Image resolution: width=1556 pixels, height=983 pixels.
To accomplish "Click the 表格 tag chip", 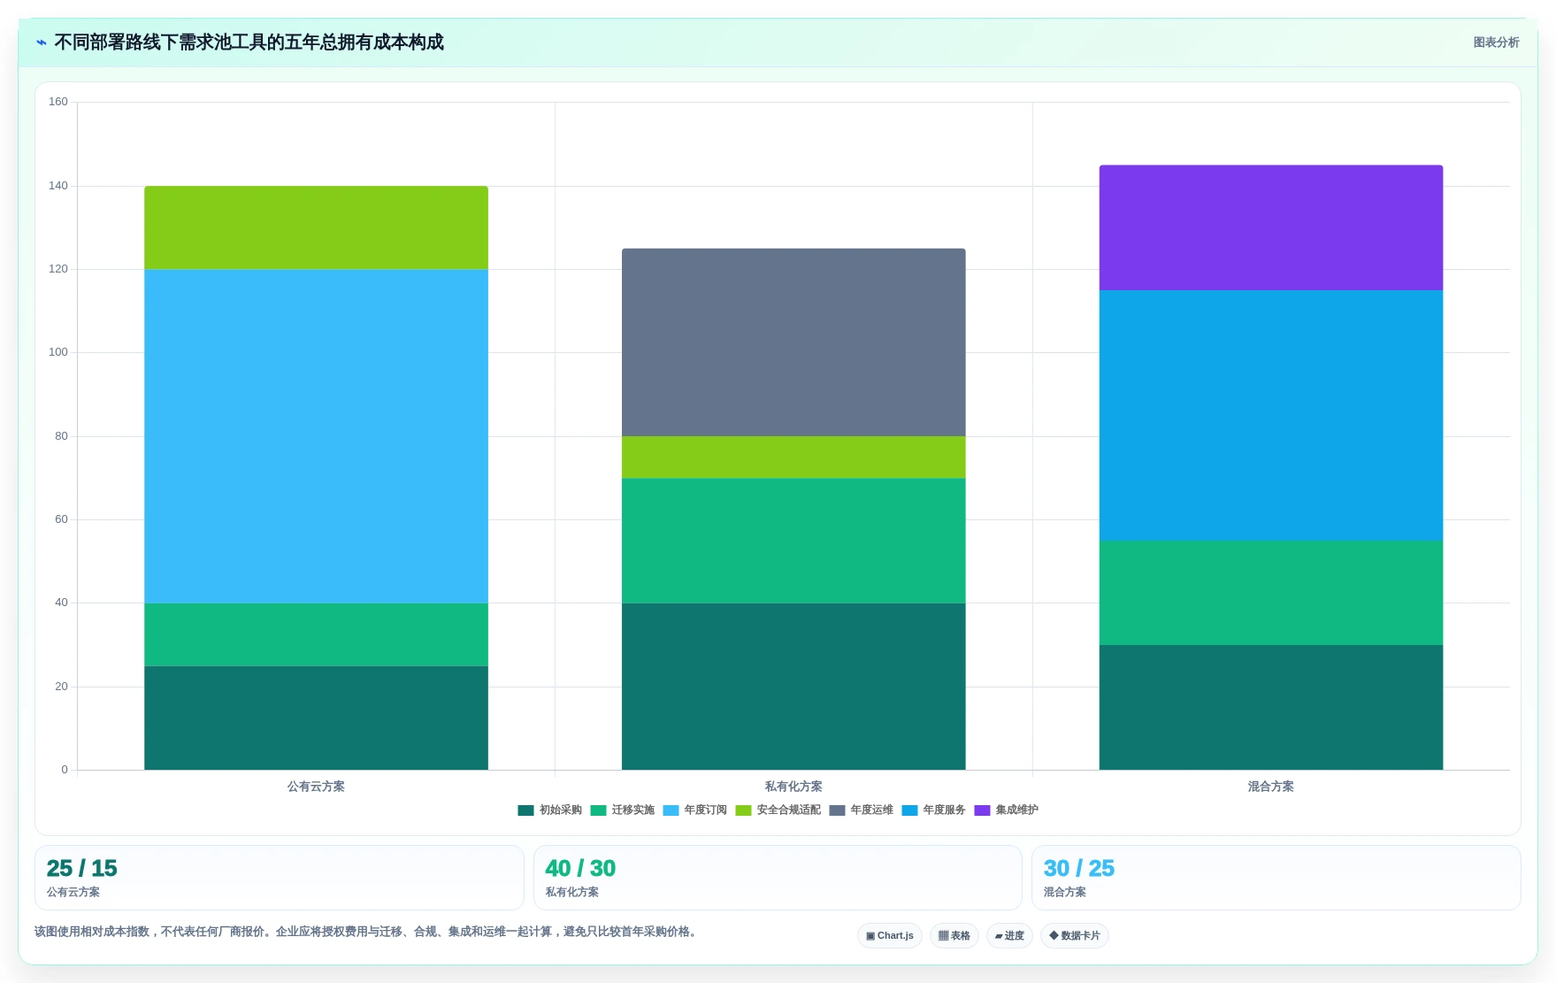I will point(954,936).
